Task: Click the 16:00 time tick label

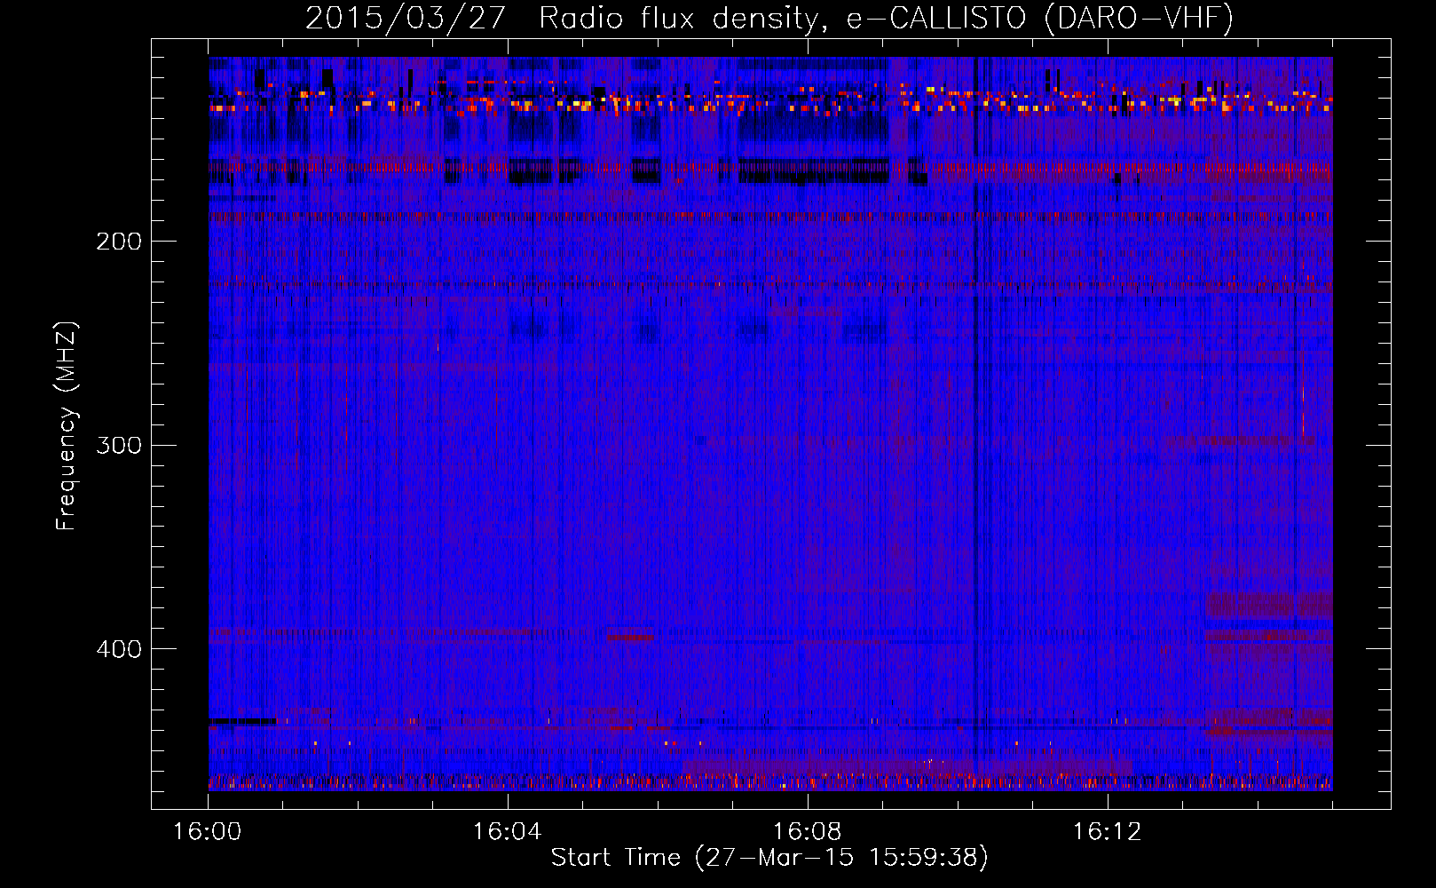Action: (208, 832)
